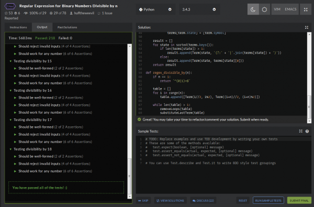
Task: Click the Reset button
Action: point(243,200)
